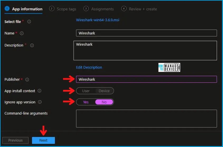Viewport: 223px width, 147px height.
Task: Click the Ignore app version label
Action: tap(20, 102)
